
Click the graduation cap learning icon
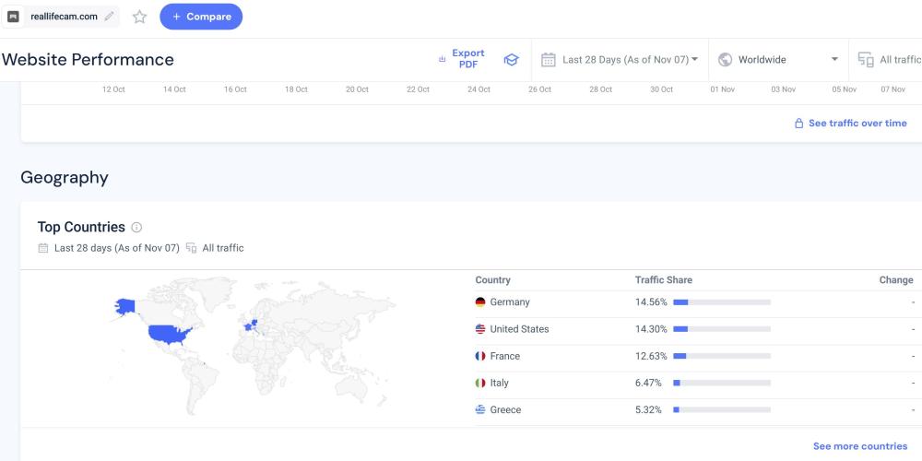point(511,60)
